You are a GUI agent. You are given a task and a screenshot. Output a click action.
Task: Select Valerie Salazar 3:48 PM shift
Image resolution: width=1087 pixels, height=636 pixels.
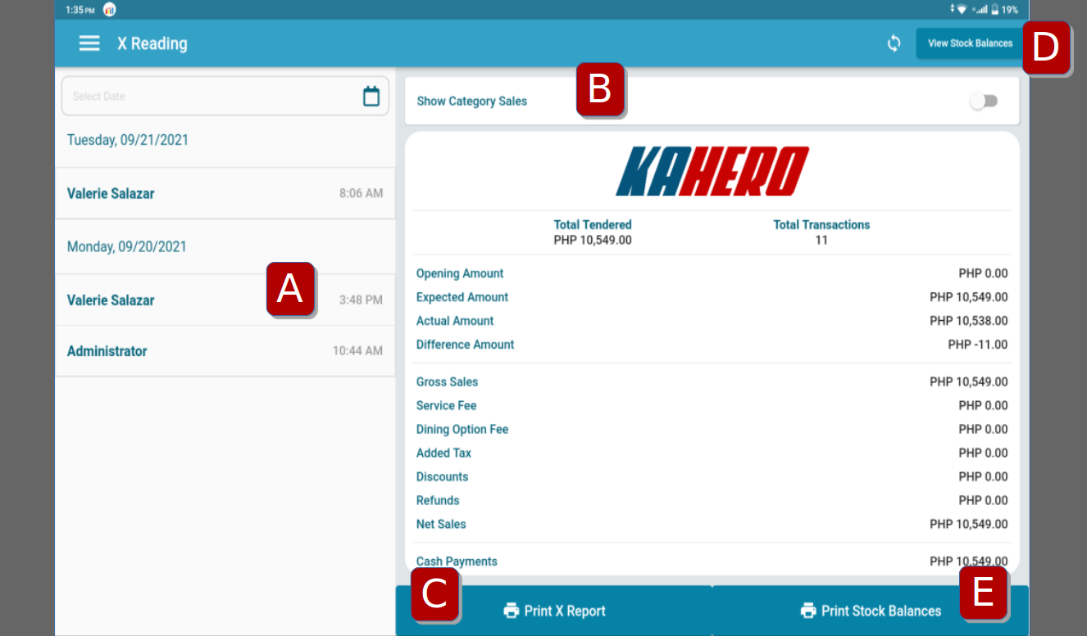point(225,300)
